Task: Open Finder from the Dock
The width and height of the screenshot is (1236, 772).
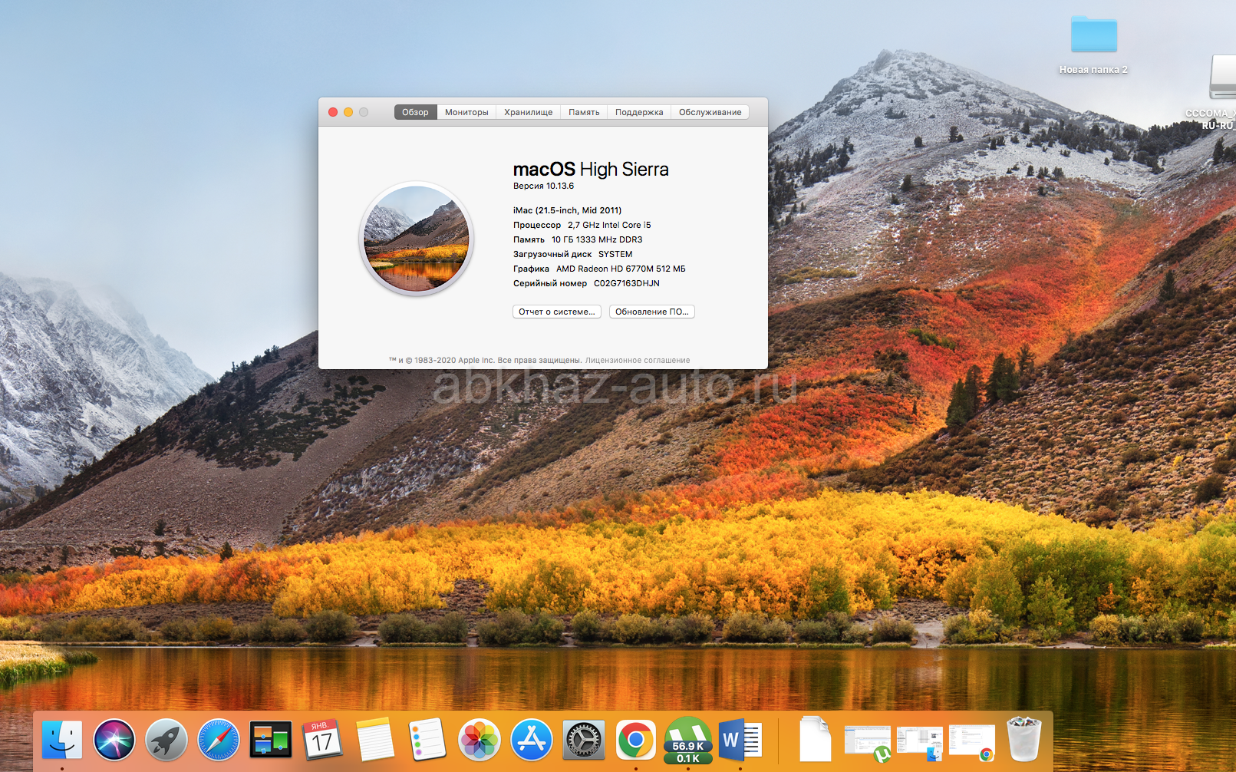Action: pos(62,740)
